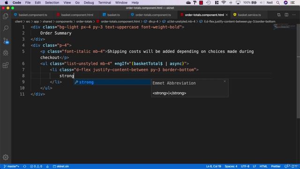Click the Time Machine menu bar icon
Viewport: 300px width, 169px height.
tap(209, 2)
